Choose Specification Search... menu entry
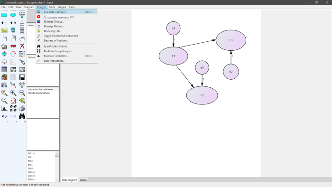 (67, 47)
